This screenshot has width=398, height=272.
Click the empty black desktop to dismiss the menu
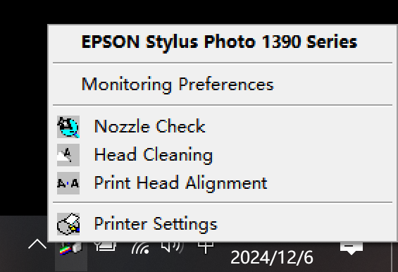coord(23,114)
